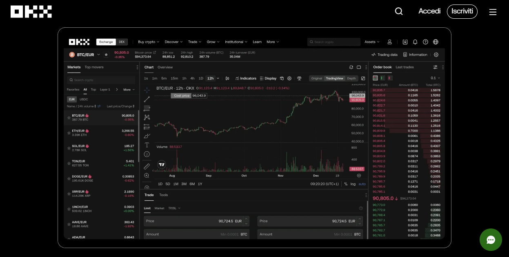Select the ruler measure tool on chart

click(147, 166)
